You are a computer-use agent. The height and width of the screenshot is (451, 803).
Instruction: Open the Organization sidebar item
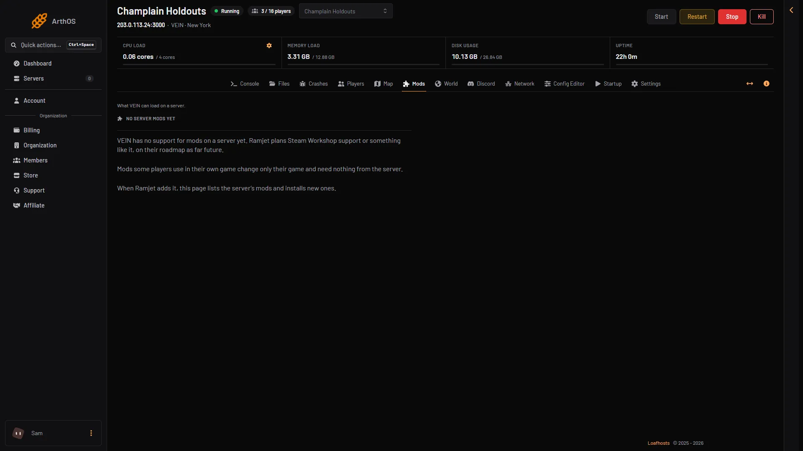(x=53, y=145)
